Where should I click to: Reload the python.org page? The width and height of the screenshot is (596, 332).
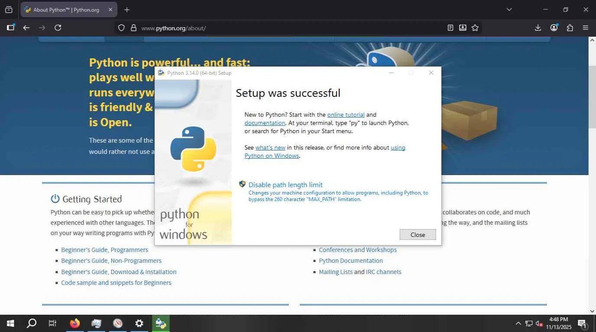pos(58,28)
